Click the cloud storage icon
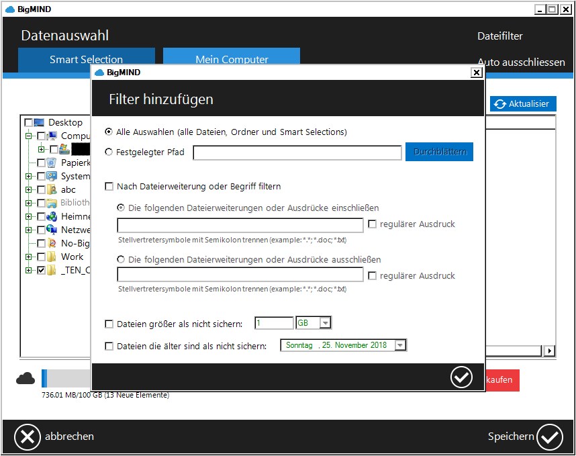This screenshot has height=456, width=576. tap(26, 379)
